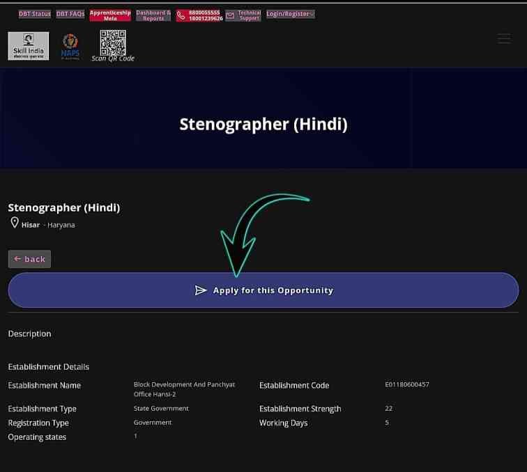527x472 pixels.
Task: Click the Technical Support link text
Action: (249, 15)
